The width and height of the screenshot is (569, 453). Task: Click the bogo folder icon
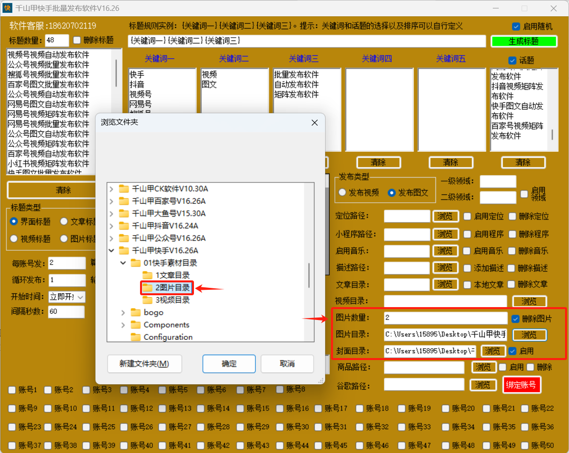click(136, 312)
